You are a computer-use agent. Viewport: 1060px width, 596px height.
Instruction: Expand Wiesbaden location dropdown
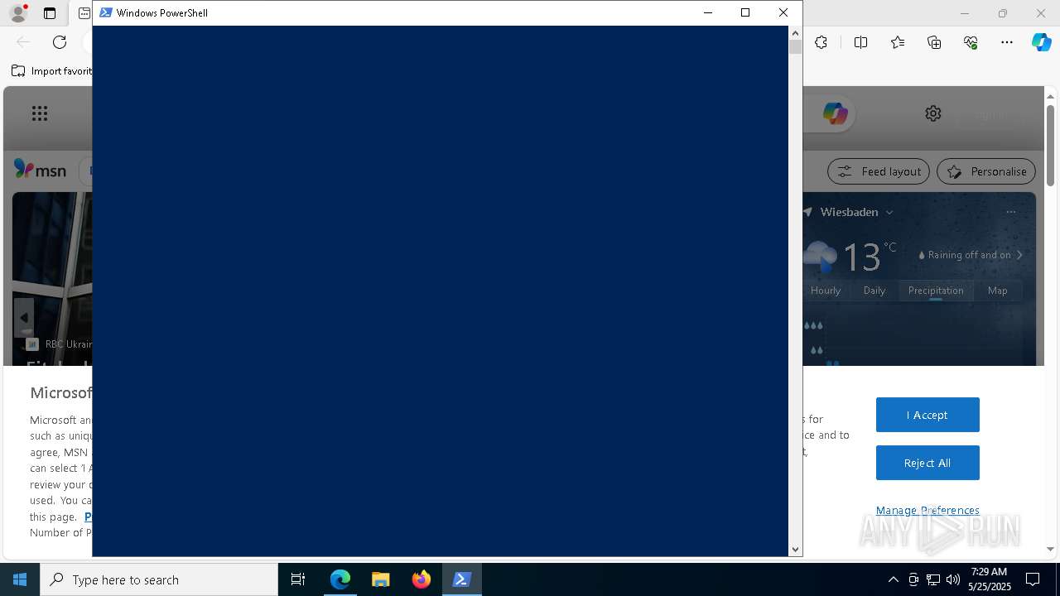point(889,212)
